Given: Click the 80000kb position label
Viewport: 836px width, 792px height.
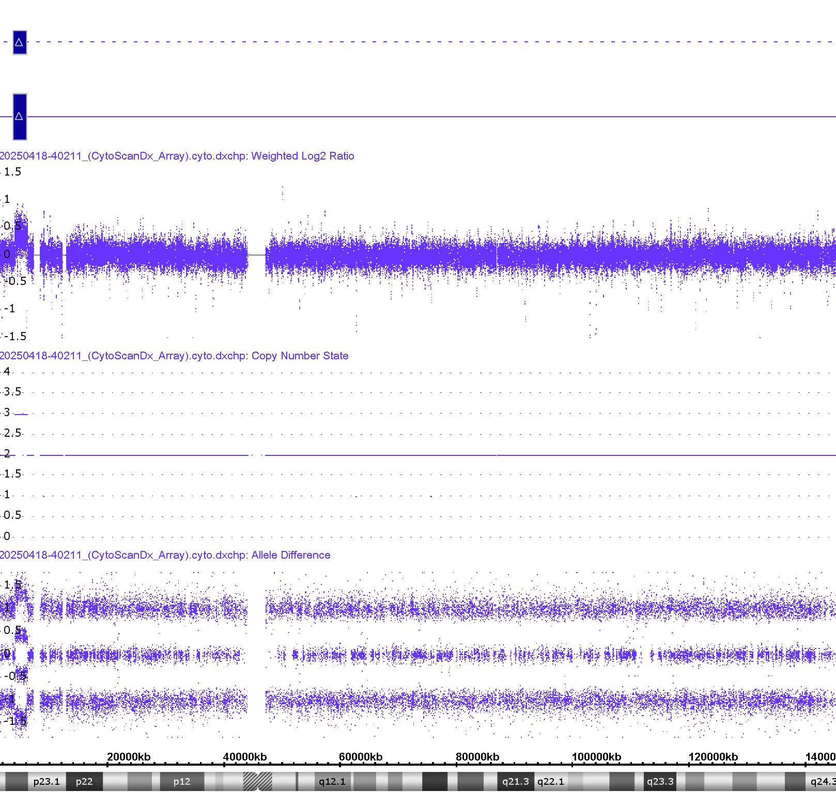Looking at the screenshot, I should point(477,757).
